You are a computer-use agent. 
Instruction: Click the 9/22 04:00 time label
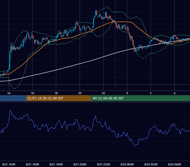(174, 164)
